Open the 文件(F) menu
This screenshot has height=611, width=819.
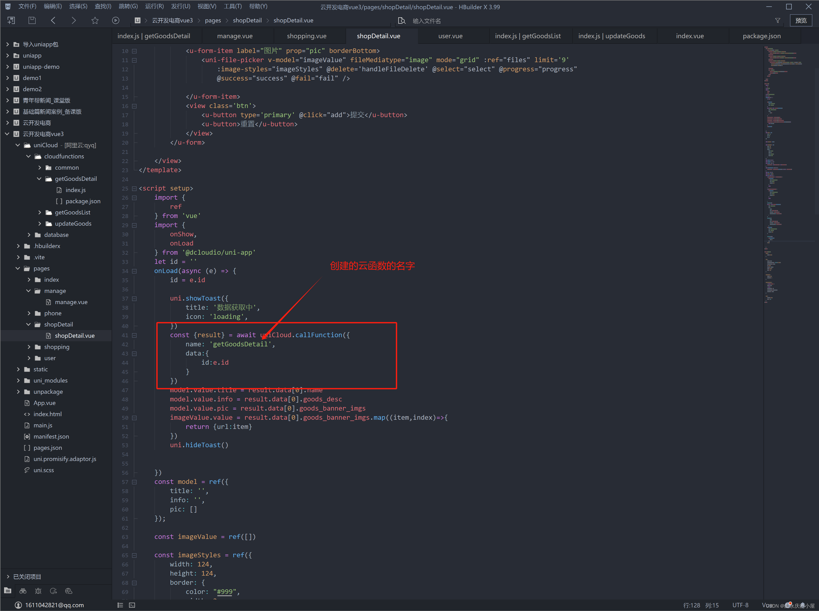pos(27,6)
